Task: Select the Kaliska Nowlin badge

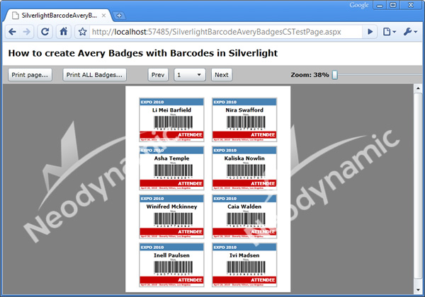Action: 244,168
